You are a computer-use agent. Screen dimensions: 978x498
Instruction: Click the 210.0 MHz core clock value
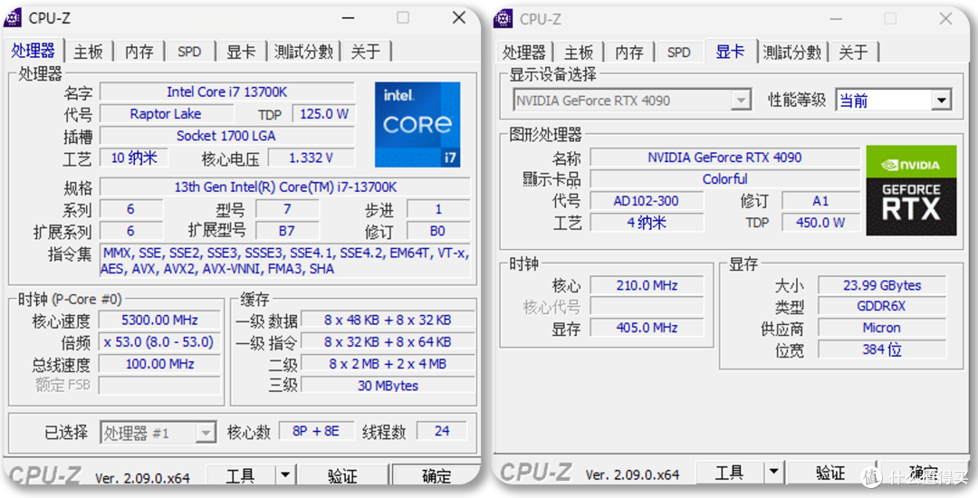coord(647,285)
